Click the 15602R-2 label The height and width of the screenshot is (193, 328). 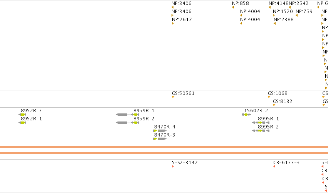(256, 111)
